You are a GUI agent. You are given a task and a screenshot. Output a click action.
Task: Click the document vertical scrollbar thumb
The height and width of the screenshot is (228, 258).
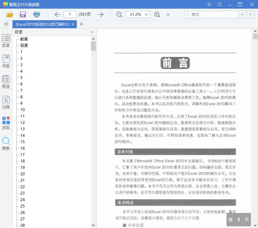tap(255, 36)
